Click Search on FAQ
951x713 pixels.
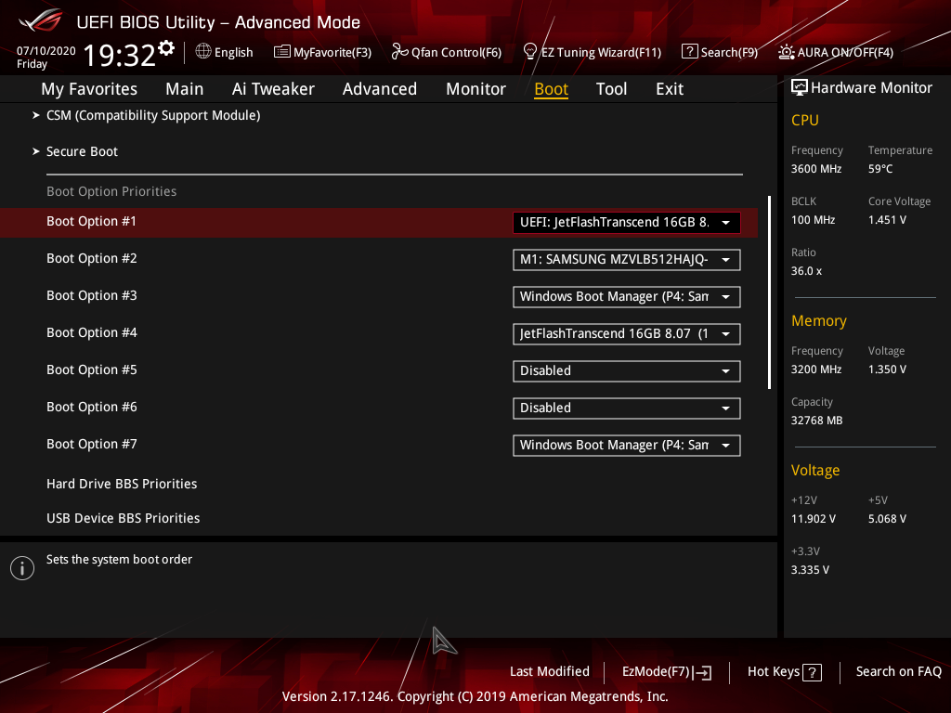click(x=898, y=672)
